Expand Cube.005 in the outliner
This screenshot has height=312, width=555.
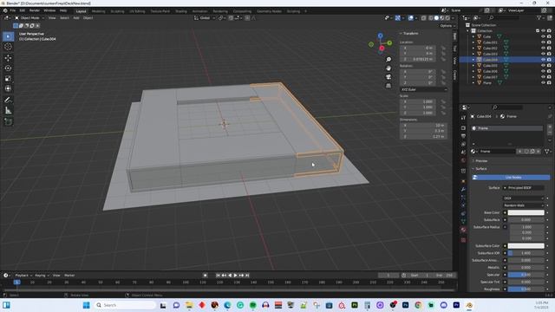click(x=473, y=66)
